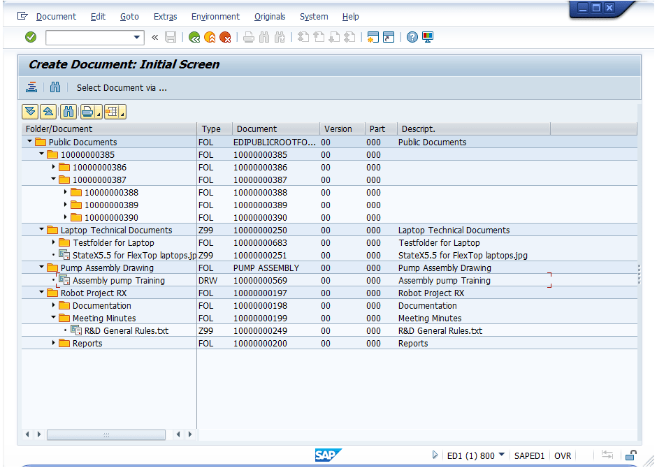This screenshot has width=657, height=468.
Task: Click the document icon of Assembly pump Training
Action: 64,279
